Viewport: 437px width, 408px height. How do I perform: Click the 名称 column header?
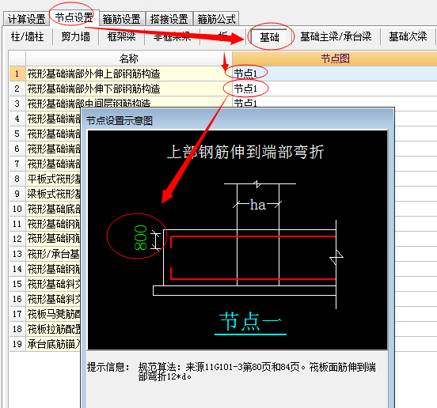129,59
